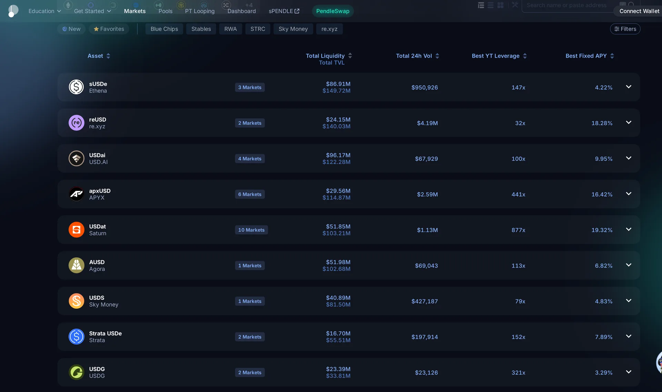The image size is (662, 392).
Task: Click the 4 Markets badge for USDai
Action: (250, 159)
